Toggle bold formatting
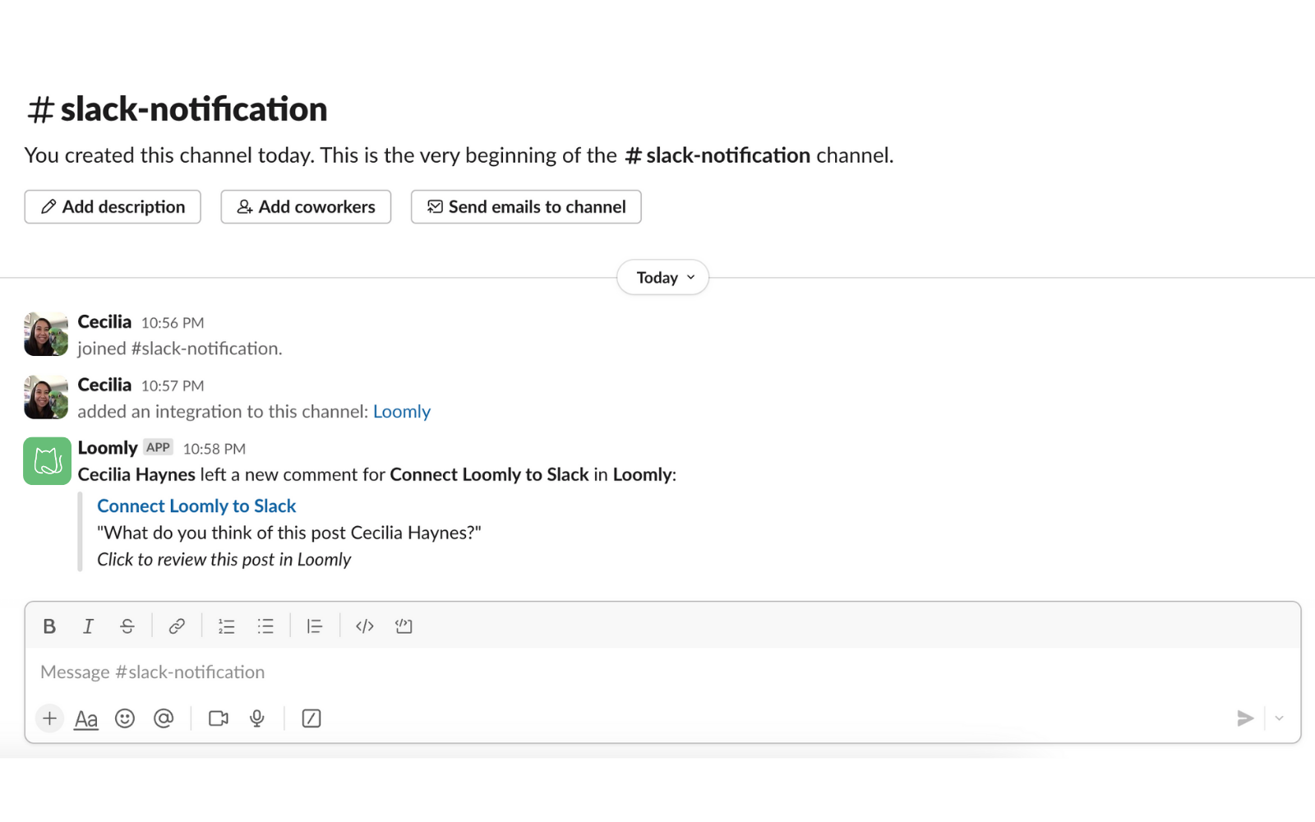 [x=48, y=626]
